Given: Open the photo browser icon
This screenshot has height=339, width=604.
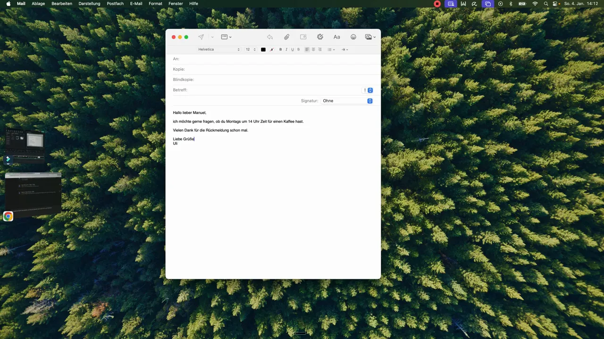Looking at the screenshot, I should tap(368, 37).
